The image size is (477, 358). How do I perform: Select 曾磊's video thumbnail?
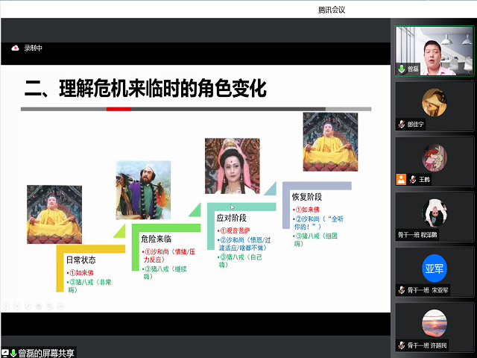pos(435,51)
